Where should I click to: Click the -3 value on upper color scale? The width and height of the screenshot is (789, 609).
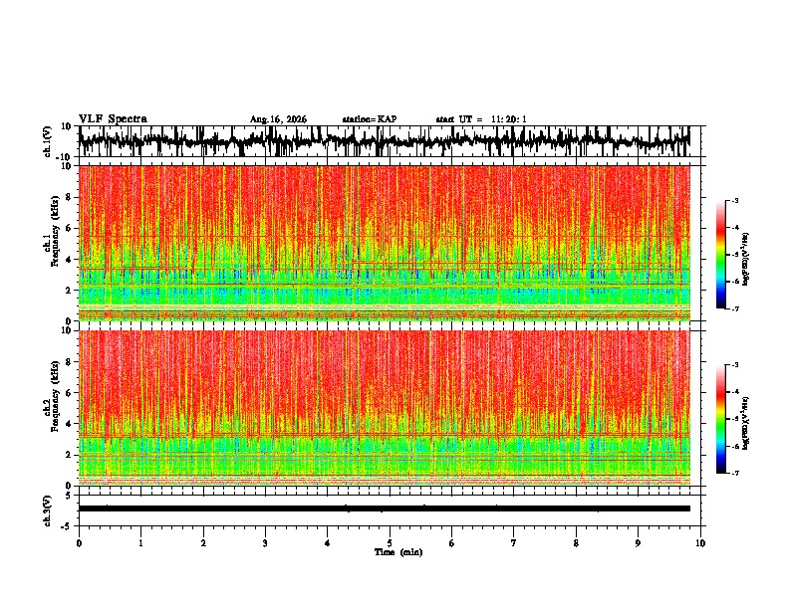tap(734, 200)
